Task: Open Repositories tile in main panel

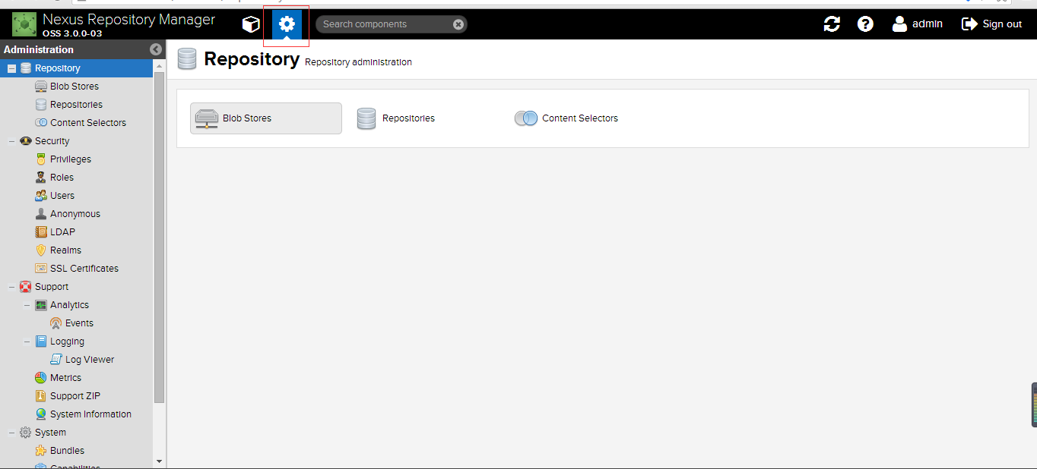Action: tap(396, 118)
